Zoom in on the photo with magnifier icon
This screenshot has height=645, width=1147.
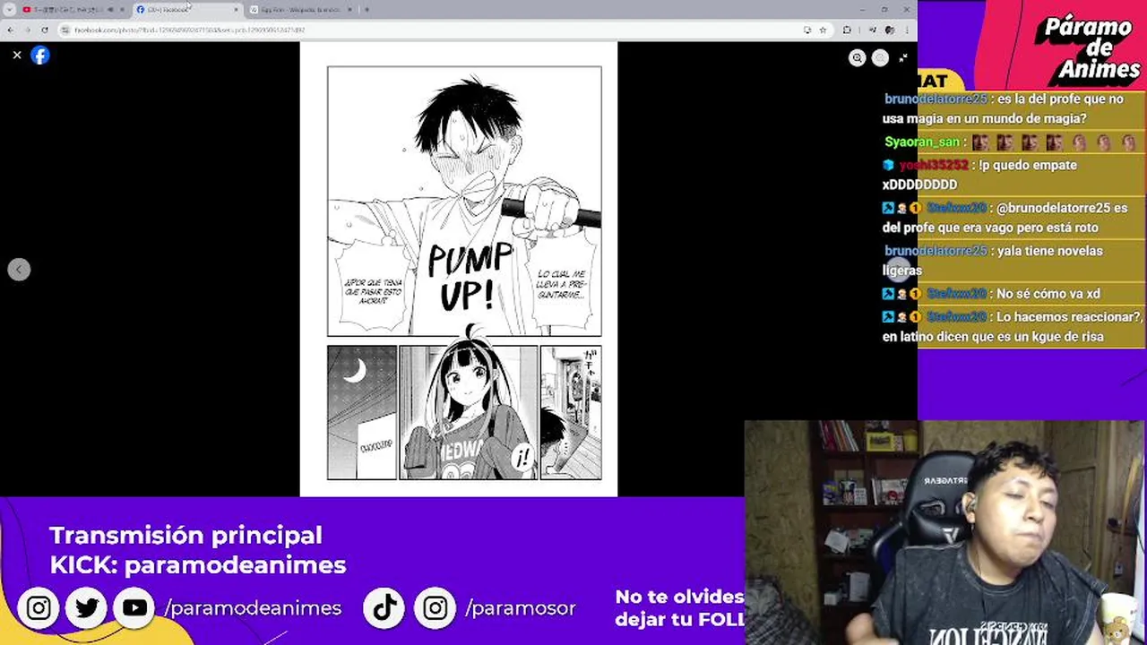coord(858,58)
